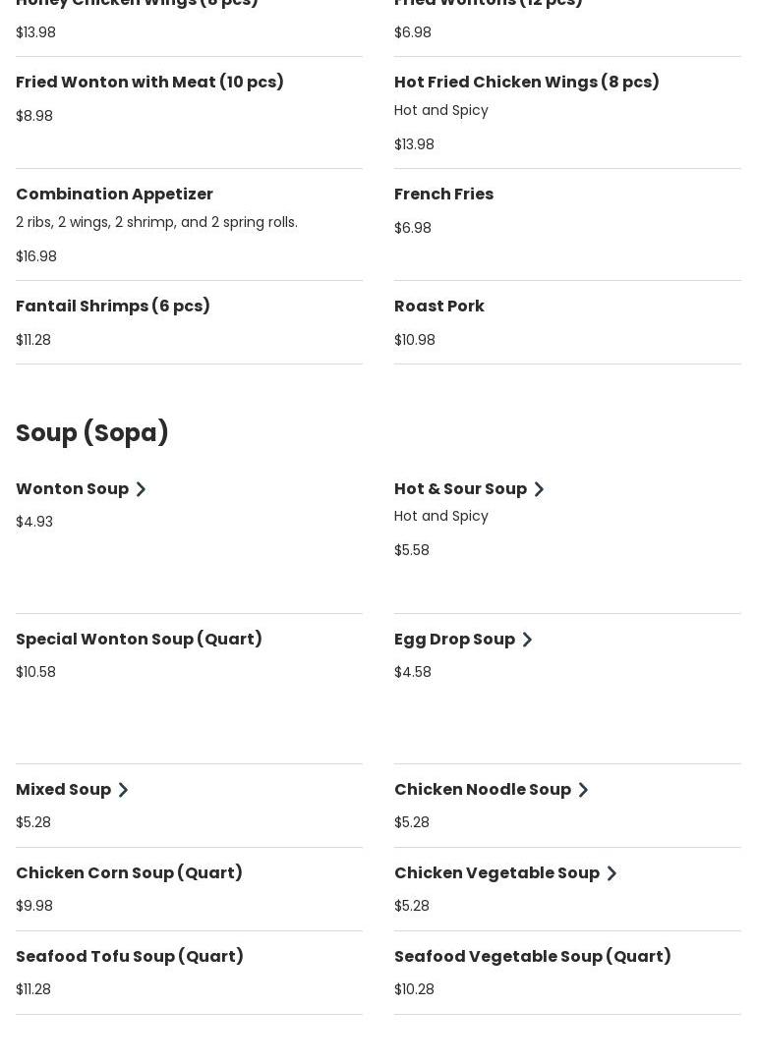The image size is (757, 1063).
Task: Choose Roast Pork appetizer
Action: (438, 307)
